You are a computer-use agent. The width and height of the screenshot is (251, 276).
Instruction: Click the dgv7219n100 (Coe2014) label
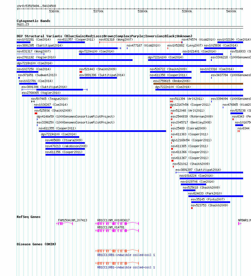pos(59,134)
